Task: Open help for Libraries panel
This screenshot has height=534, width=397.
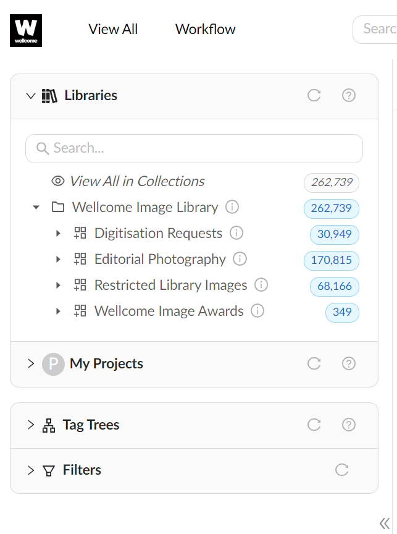Action: tap(349, 95)
